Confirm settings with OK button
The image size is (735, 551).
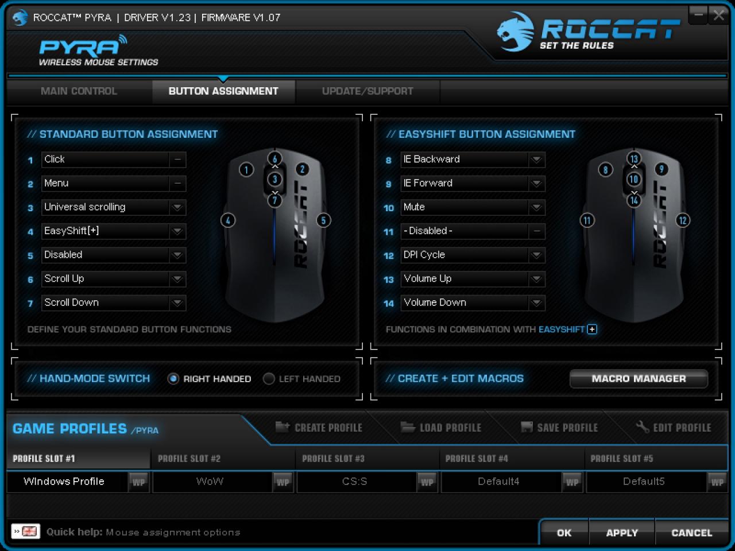(564, 533)
